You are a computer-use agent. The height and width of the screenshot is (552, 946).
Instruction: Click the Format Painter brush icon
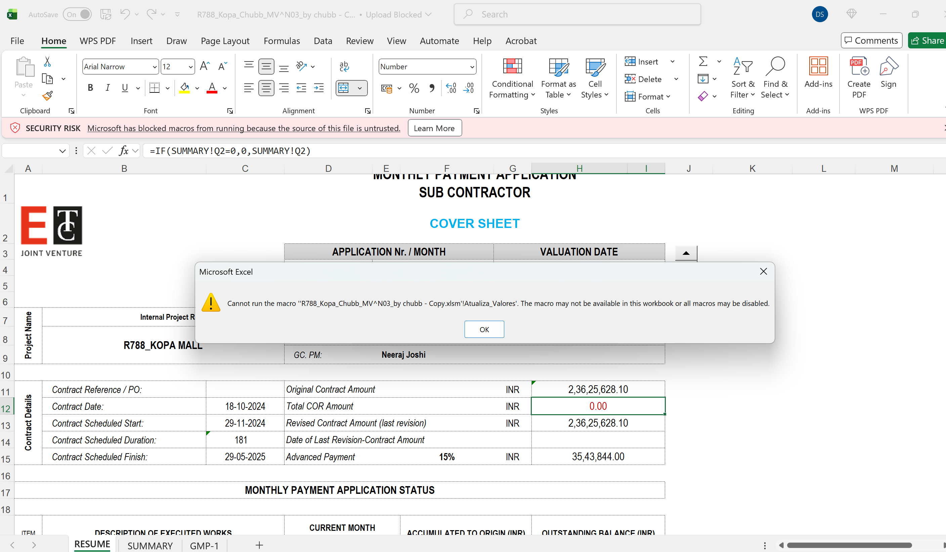[47, 96]
